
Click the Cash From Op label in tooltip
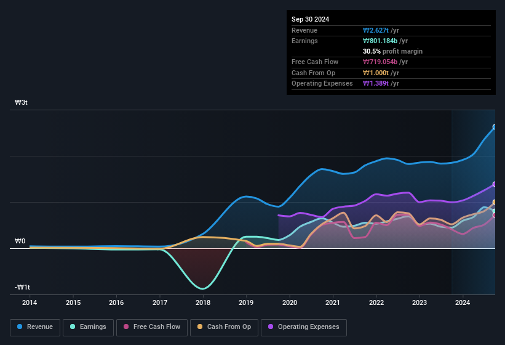coord(313,73)
